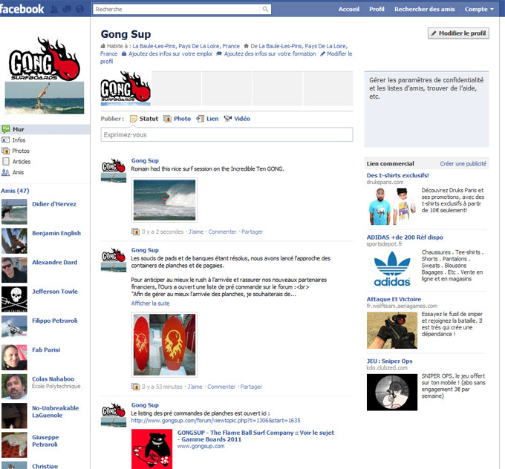Click the Druks Paris t-shirts ad image
The image size is (505, 469).
coord(392,206)
